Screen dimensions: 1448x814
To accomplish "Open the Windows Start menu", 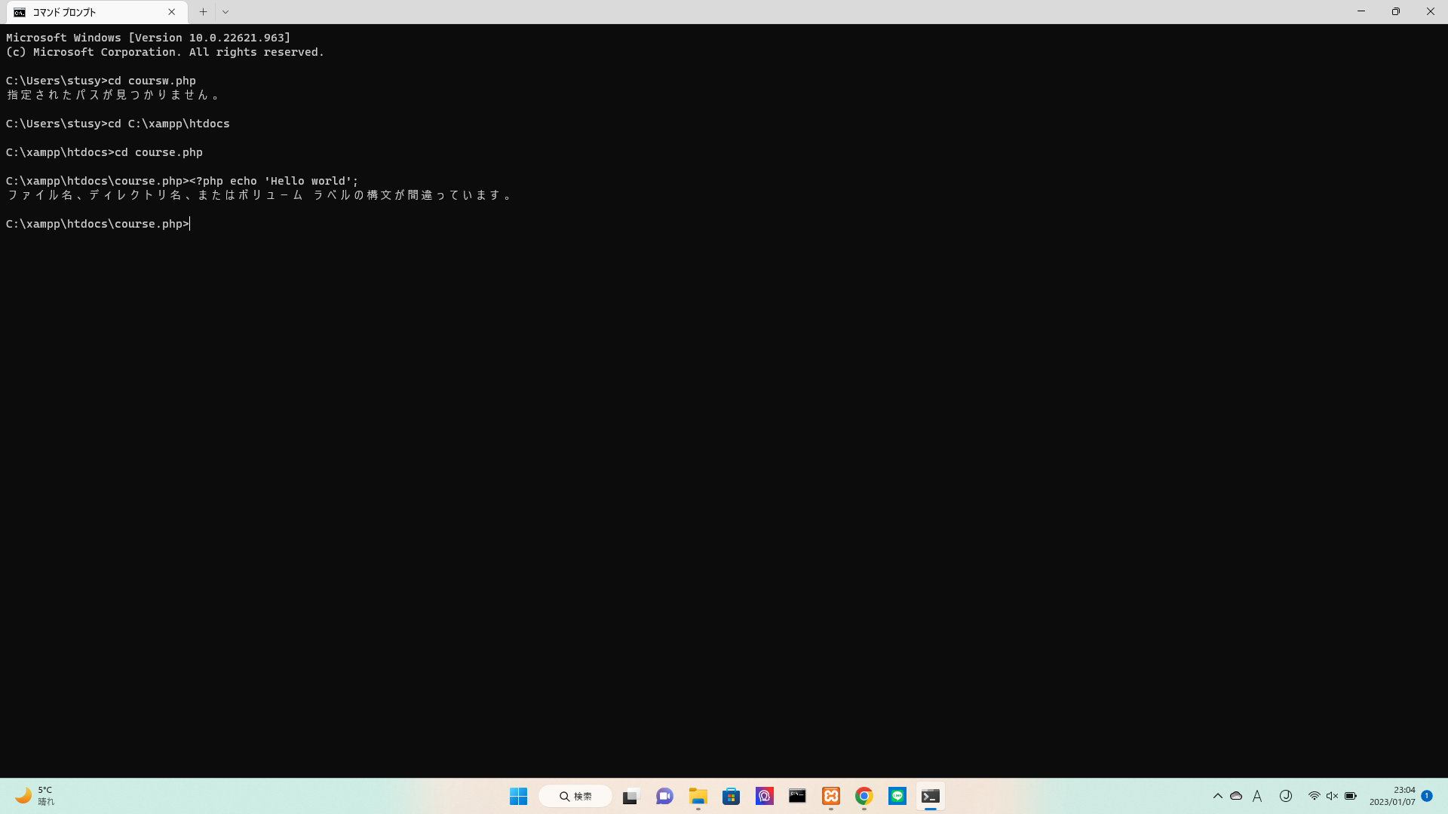I will point(518,796).
